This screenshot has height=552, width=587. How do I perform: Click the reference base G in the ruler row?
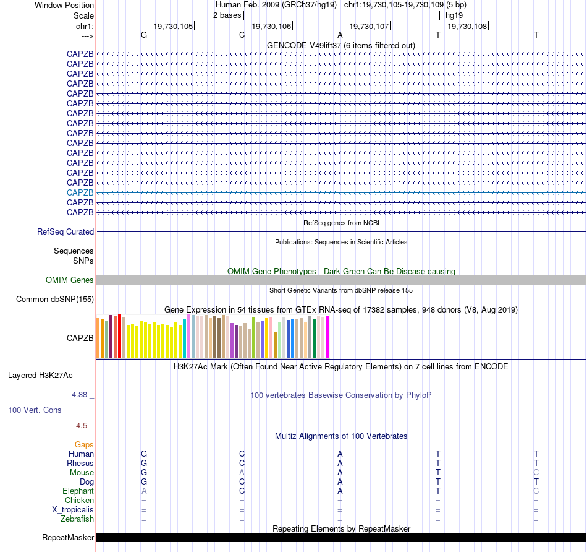coord(144,35)
